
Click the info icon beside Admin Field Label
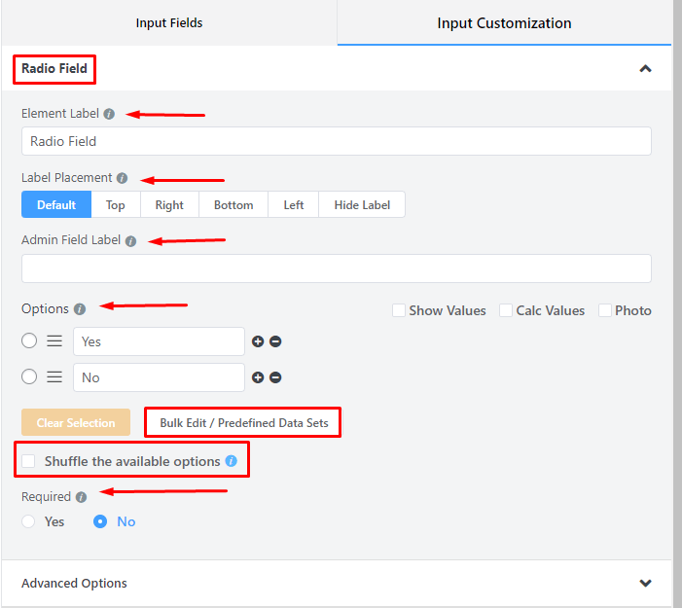click(x=129, y=240)
